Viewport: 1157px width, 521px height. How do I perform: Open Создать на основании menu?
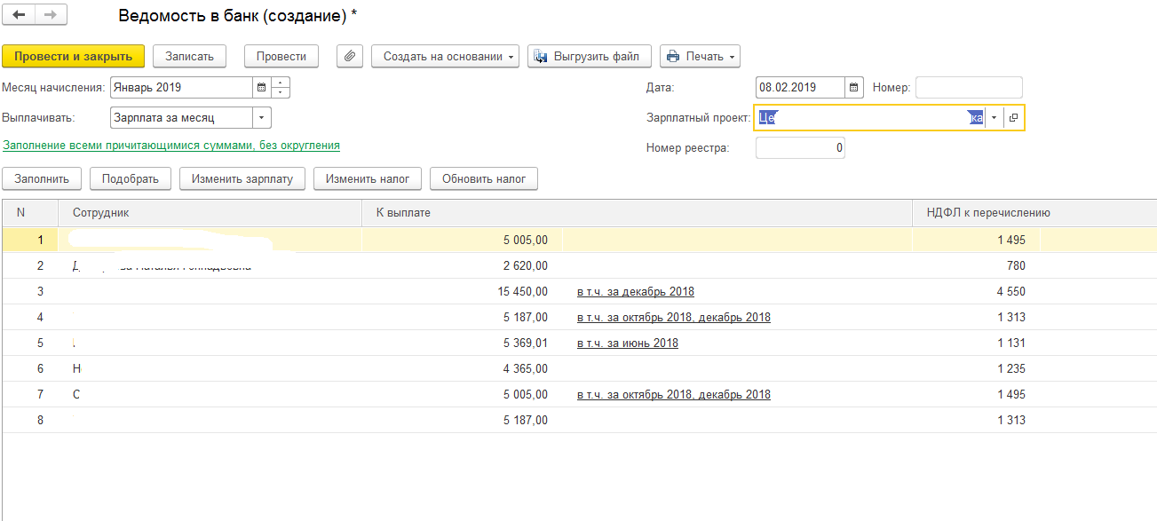(446, 56)
